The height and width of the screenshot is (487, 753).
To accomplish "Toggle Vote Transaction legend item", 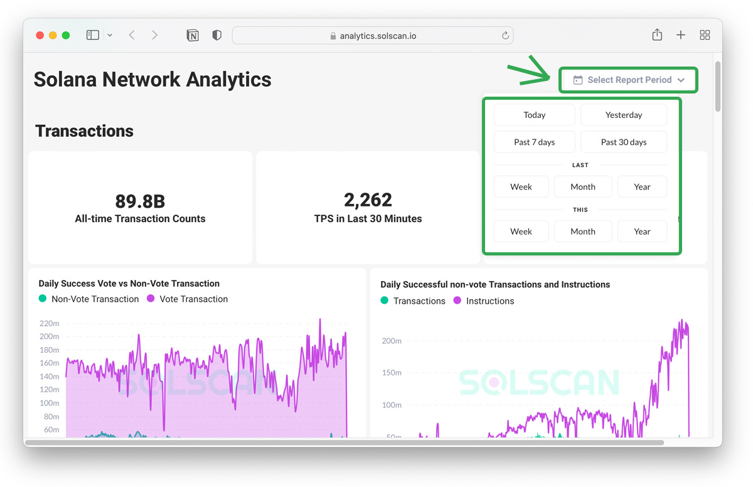I will pyautogui.click(x=193, y=299).
